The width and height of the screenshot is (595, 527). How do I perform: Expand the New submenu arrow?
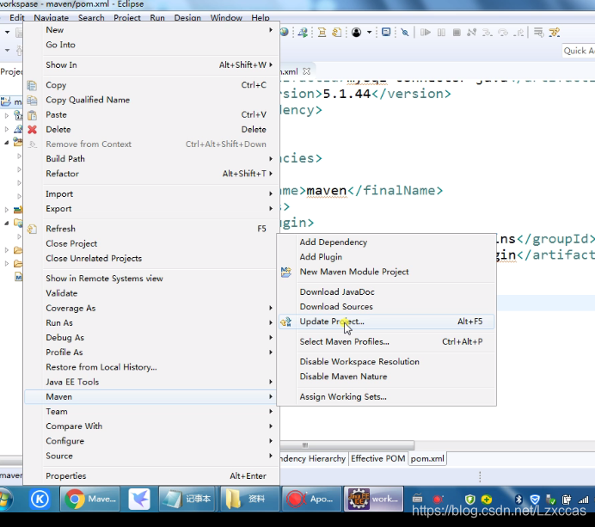[271, 29]
